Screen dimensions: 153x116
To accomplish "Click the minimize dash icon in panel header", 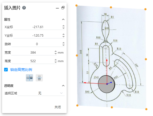I will coord(57,8).
